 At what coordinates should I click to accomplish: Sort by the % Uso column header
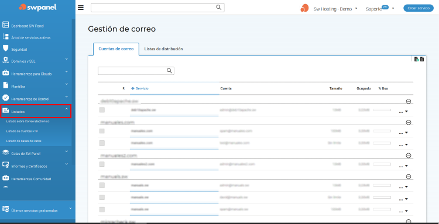pos(383,88)
